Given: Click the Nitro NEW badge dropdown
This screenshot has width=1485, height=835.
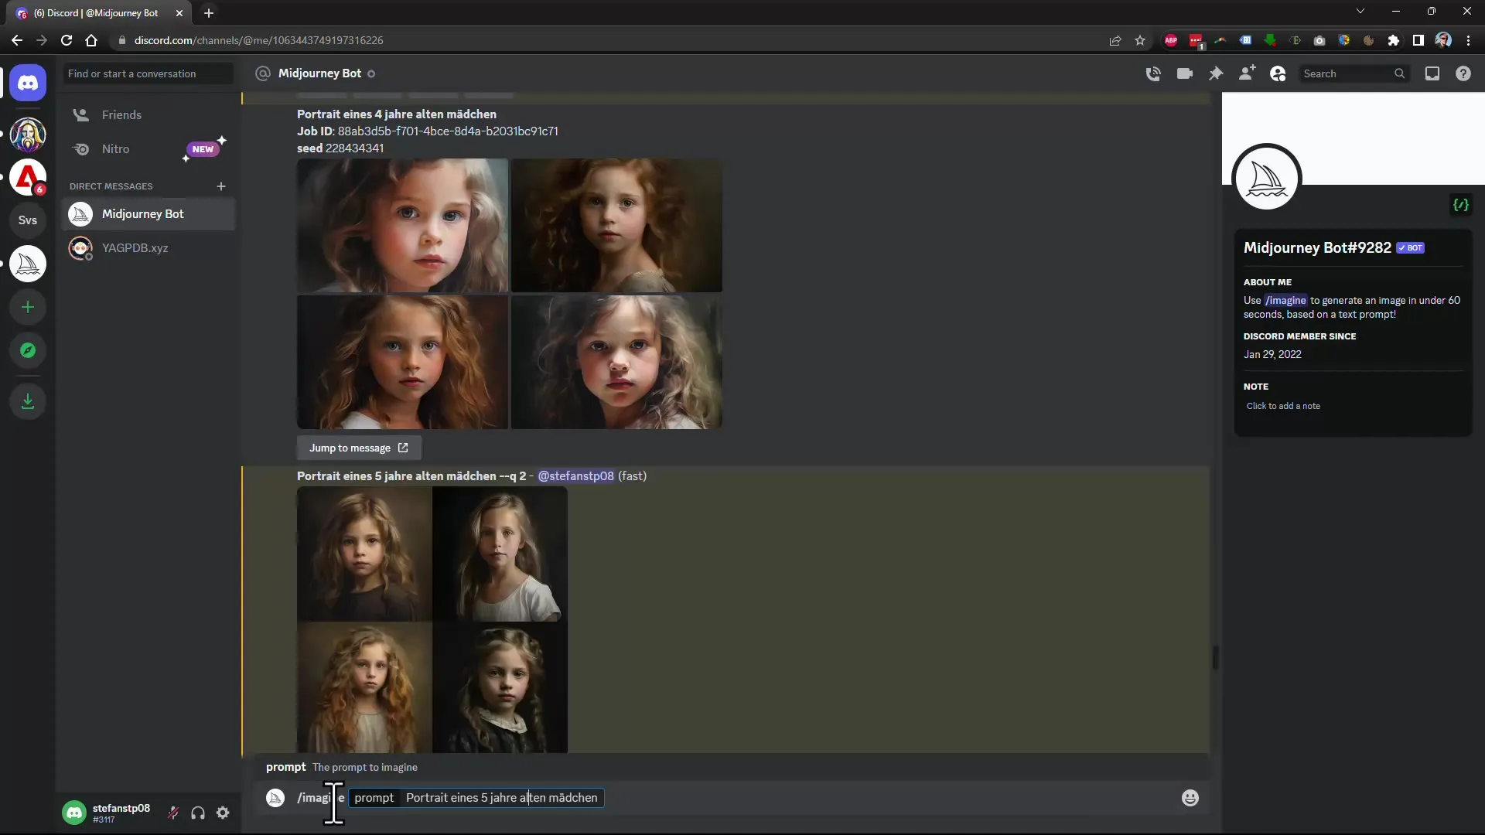Looking at the screenshot, I should pyautogui.click(x=201, y=148).
